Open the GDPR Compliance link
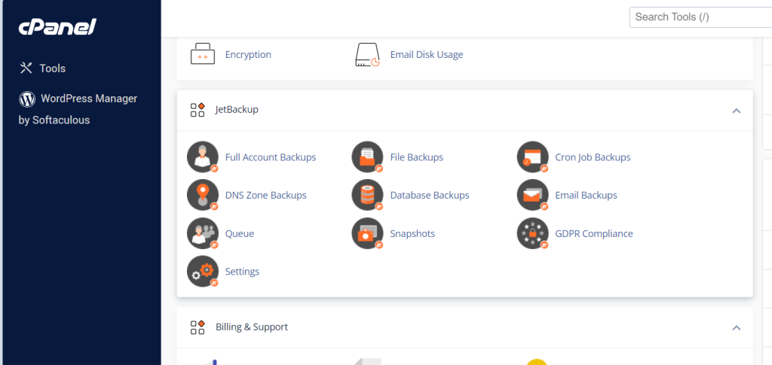 coord(594,233)
